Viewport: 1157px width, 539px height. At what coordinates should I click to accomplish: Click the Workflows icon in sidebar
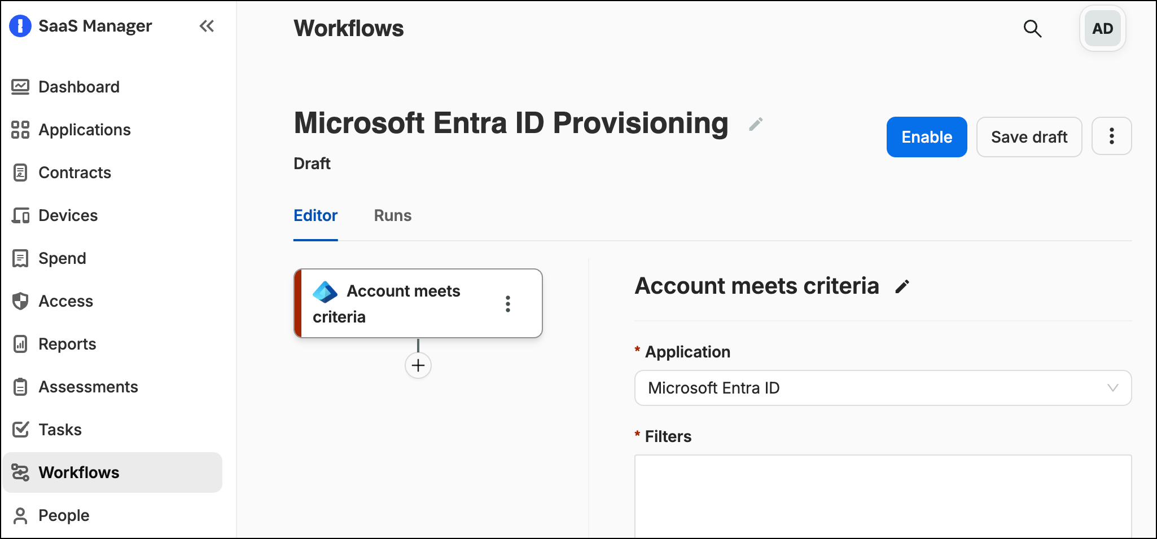tap(20, 472)
